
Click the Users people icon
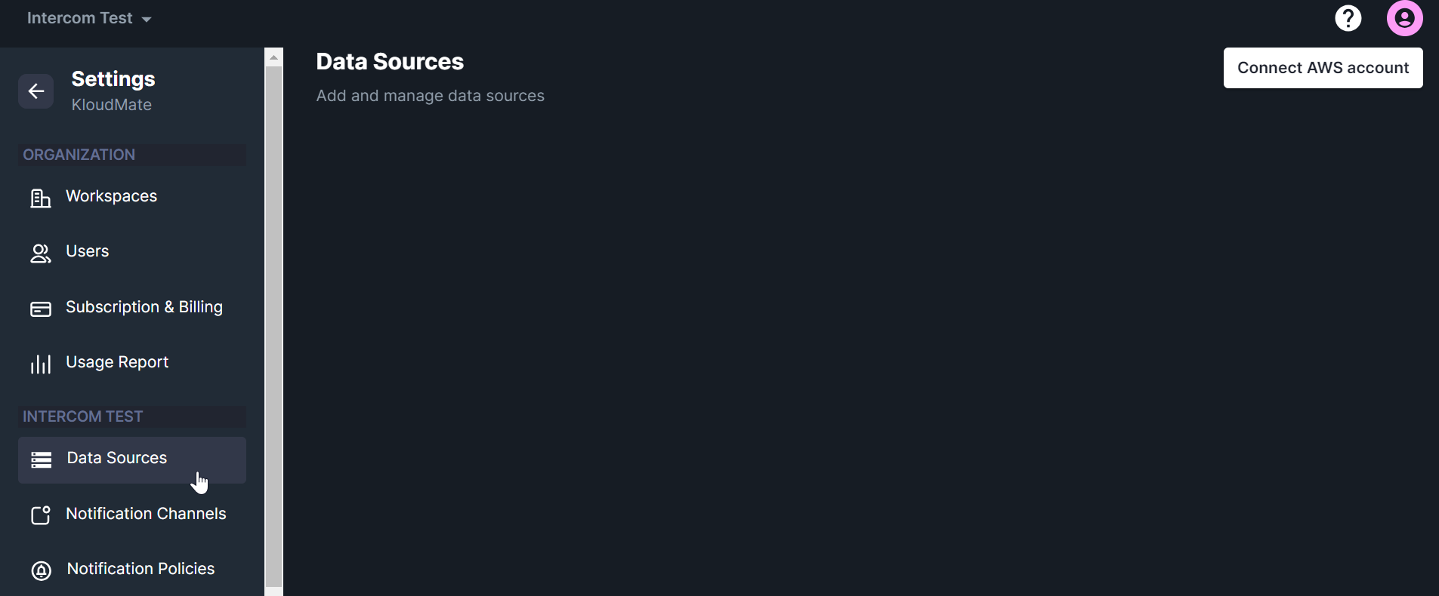[41, 253]
